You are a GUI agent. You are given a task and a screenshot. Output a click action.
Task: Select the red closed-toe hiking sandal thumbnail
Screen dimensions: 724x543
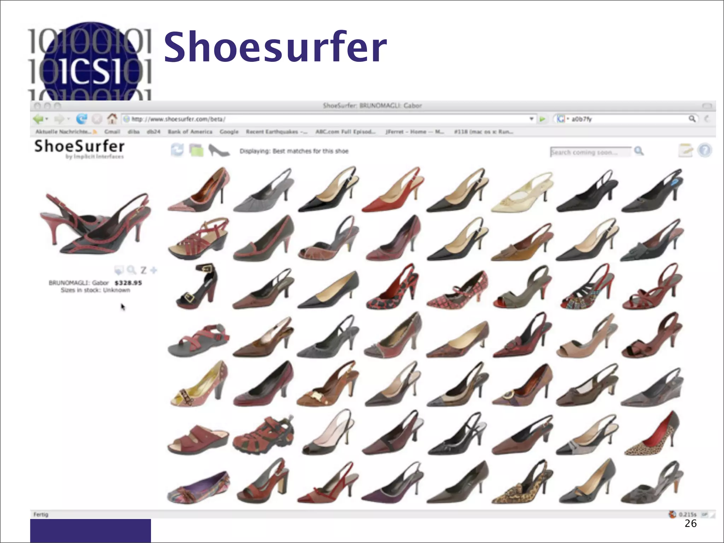tap(263, 435)
